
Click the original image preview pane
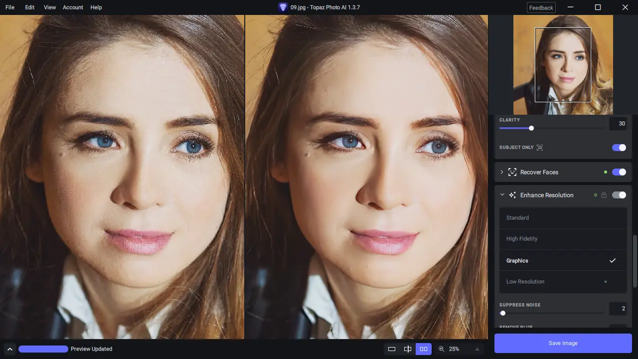122,177
